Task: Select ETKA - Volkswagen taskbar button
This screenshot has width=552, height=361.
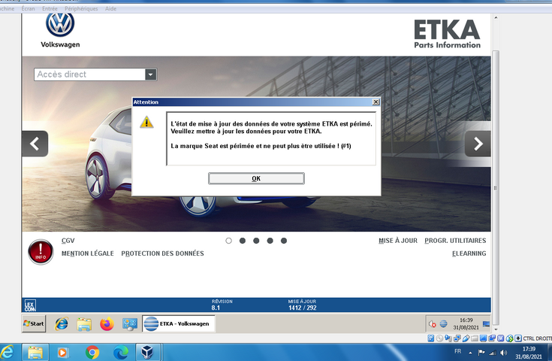Action: click(x=179, y=323)
